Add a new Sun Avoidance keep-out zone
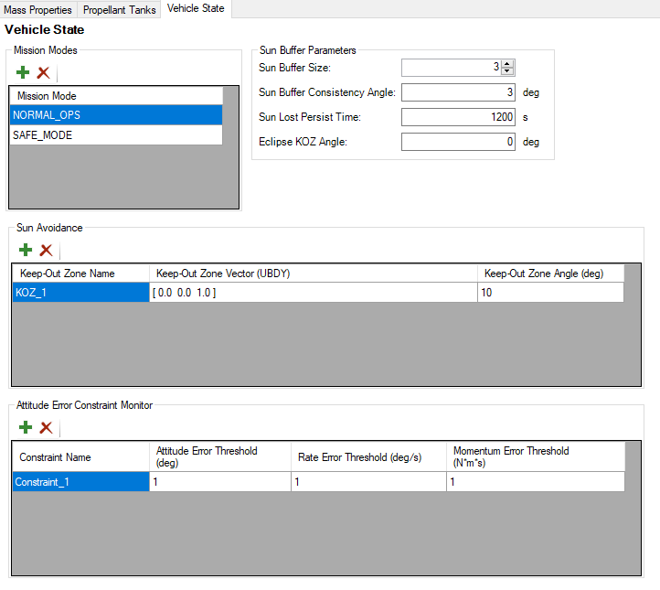This screenshot has height=590, width=660. point(26,250)
